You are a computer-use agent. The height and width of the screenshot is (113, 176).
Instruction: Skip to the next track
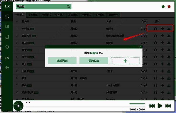pos(168,106)
